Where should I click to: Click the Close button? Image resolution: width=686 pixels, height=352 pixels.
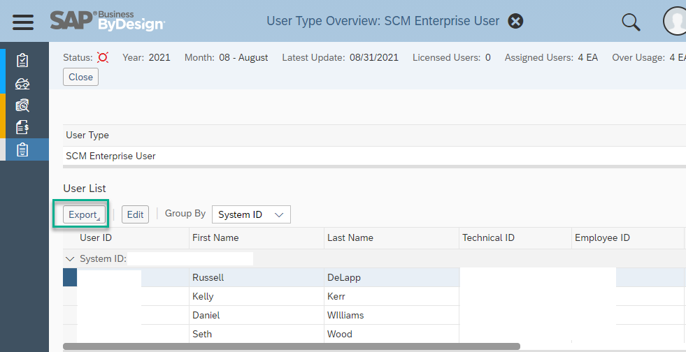(80, 77)
